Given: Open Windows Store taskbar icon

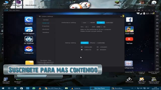Looking at the screenshot, I should [x=21, y=88].
